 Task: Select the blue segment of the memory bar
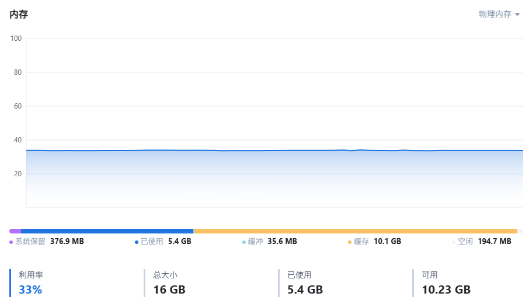(107, 231)
